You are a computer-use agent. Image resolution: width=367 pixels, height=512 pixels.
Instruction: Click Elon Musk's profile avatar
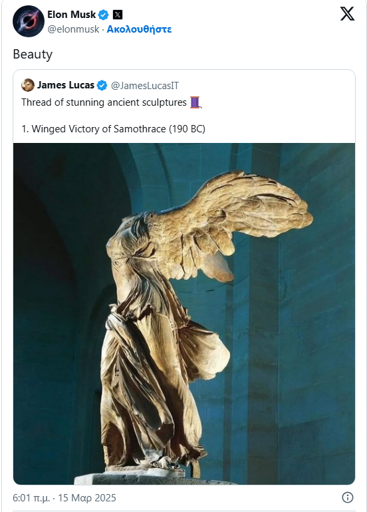(29, 21)
